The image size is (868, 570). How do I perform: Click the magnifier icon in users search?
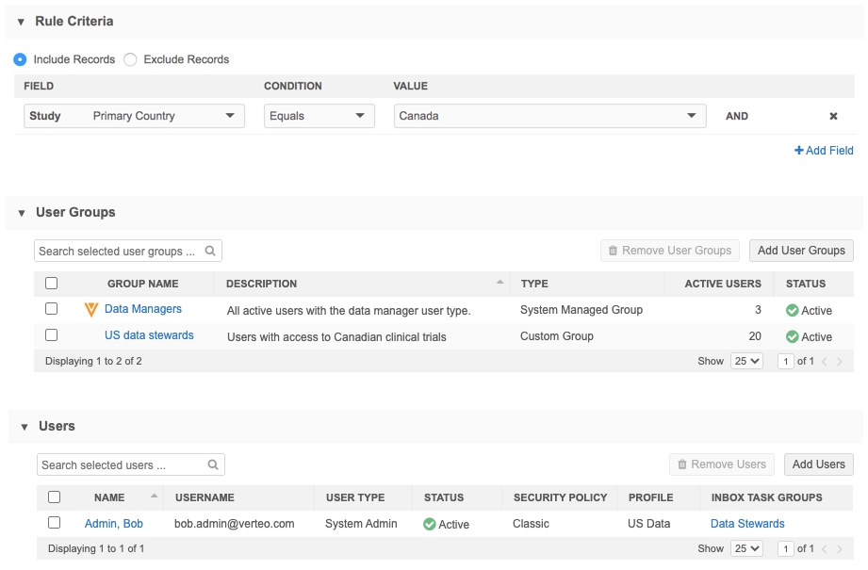click(x=213, y=464)
